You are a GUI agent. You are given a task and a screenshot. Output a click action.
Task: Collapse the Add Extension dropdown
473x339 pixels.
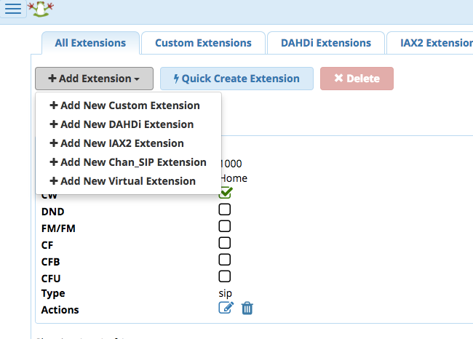tap(94, 79)
